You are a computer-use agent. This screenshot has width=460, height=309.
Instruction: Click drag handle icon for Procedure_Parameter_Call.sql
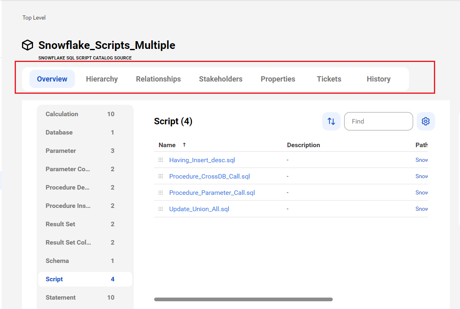click(161, 192)
